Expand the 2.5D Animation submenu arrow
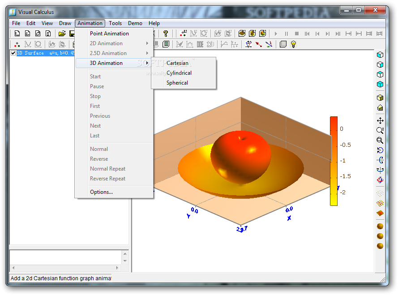The width and height of the screenshot is (398, 295). click(x=147, y=53)
